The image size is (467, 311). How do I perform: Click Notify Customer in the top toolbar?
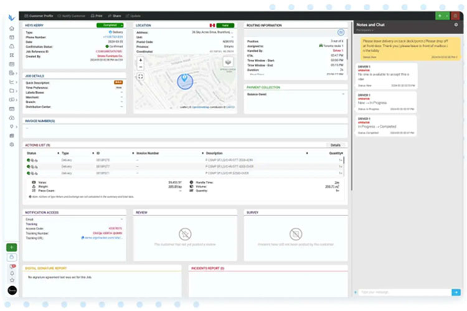click(71, 16)
